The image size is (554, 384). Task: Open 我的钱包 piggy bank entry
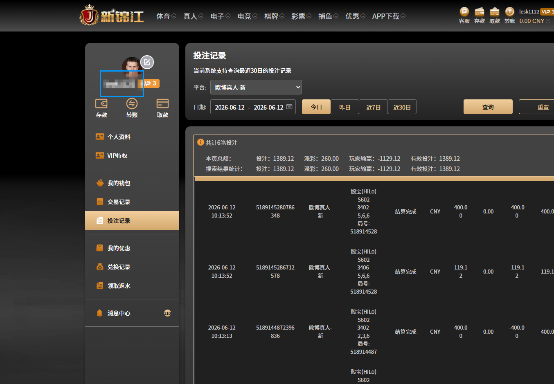click(x=132, y=183)
